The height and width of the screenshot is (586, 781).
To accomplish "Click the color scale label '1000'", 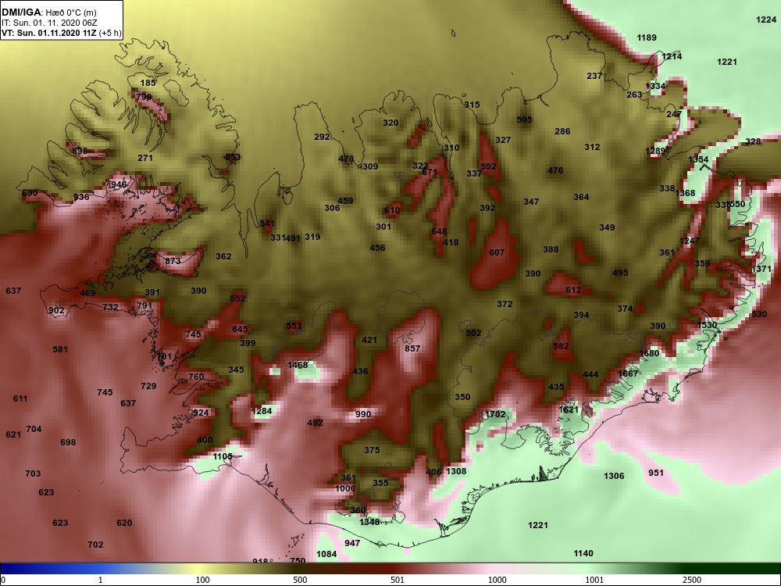I will click(x=497, y=580).
